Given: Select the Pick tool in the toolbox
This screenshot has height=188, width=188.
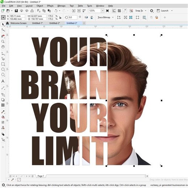Looking at the screenshot, I should 3,25.
